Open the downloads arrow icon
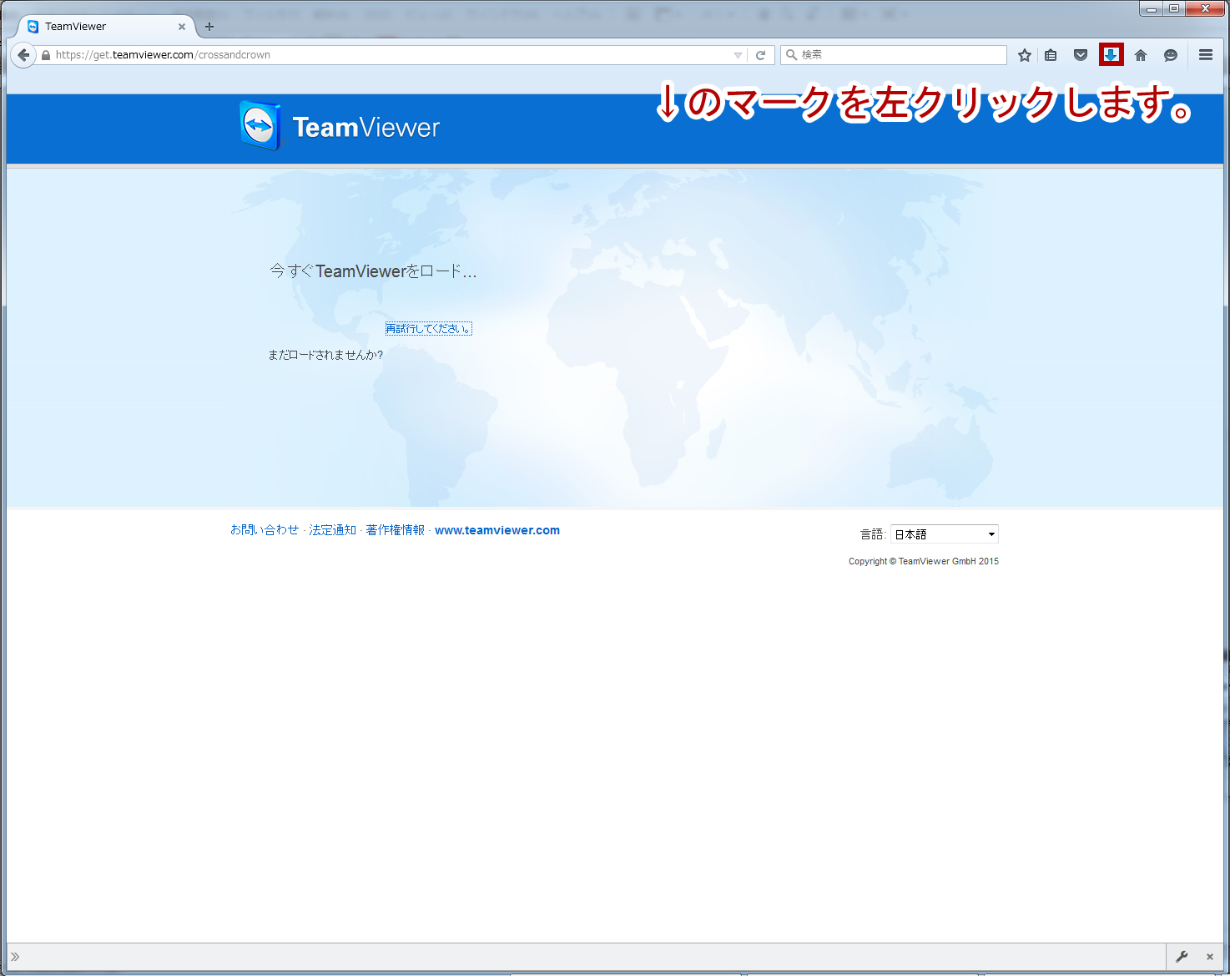1230x976 pixels. point(1112,54)
